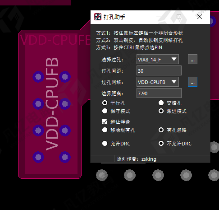Minimize the 打孔助手 dialog
219x210 pixels.
(x=159, y=17)
